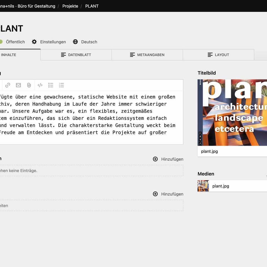The height and width of the screenshot is (267, 267).
Task: Open Einstellungen text button
Action: [53, 42]
